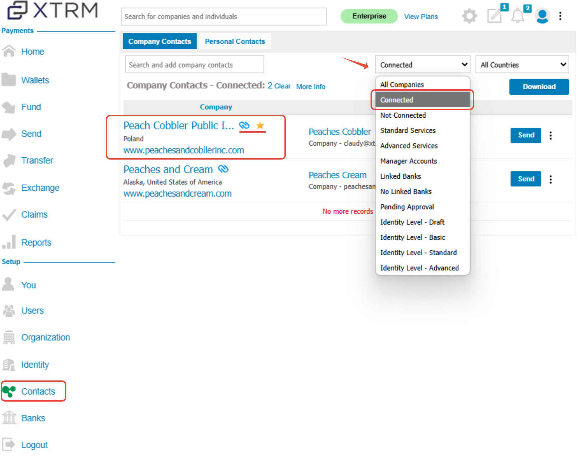This screenshot has width=580, height=469.
Task: Click the companies and individuals search field
Action: 223,16
